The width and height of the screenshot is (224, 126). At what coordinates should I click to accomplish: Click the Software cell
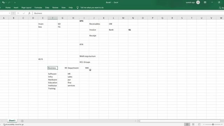point(52,74)
